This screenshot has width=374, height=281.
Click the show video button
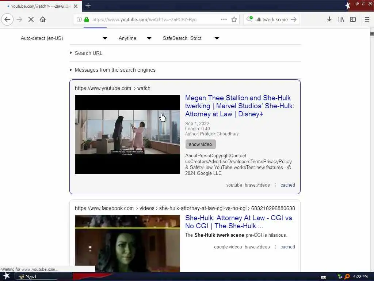pos(201,144)
